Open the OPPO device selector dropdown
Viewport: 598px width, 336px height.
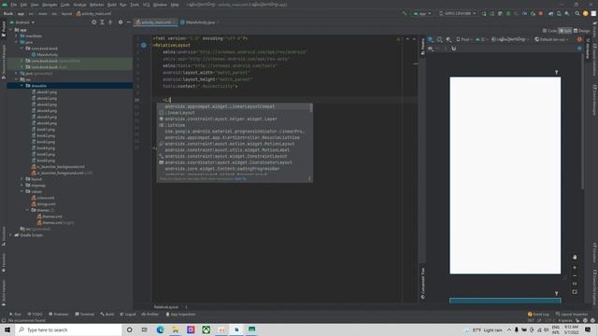pyautogui.click(x=457, y=13)
